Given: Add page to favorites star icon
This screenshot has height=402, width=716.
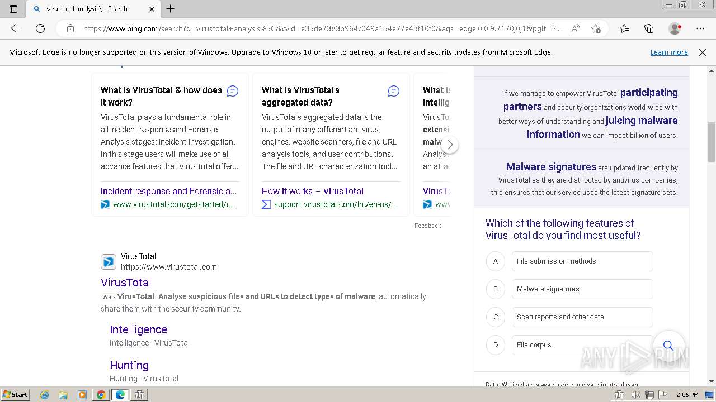Looking at the screenshot, I should point(596,28).
